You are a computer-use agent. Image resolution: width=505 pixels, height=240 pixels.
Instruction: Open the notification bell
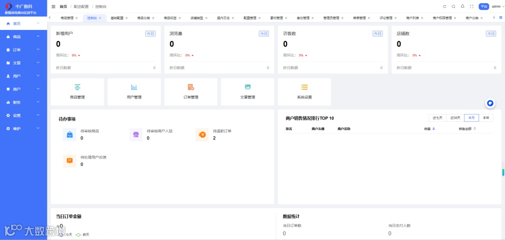(462, 7)
